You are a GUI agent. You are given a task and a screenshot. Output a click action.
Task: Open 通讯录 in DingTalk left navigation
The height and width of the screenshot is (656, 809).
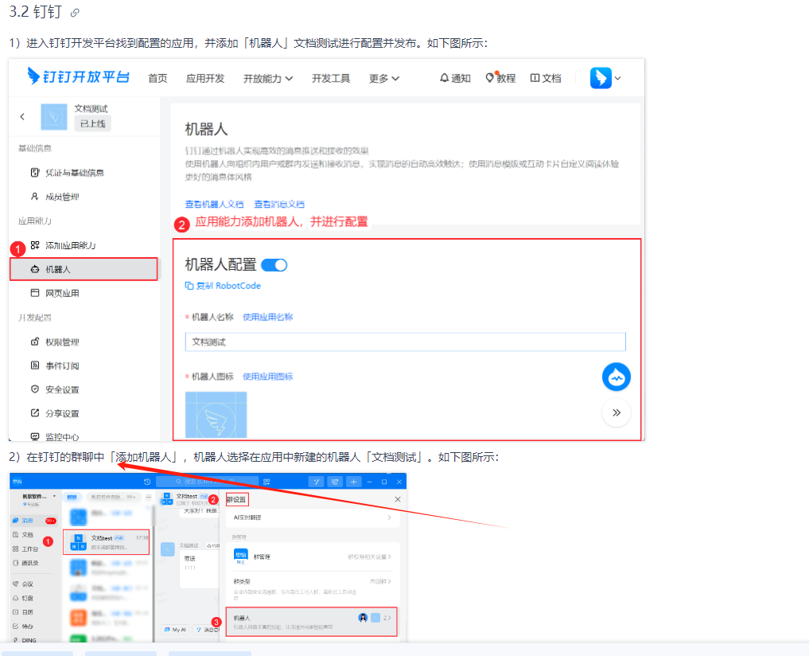25,563
